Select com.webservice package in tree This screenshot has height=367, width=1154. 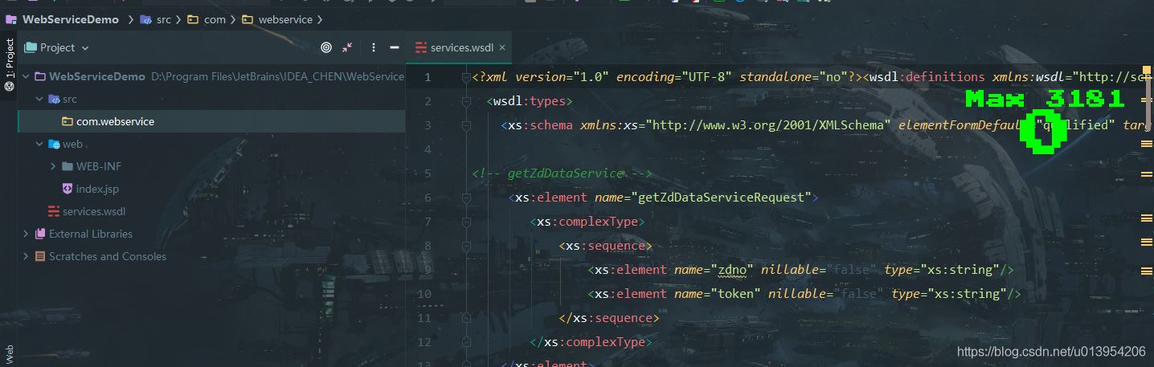point(115,121)
